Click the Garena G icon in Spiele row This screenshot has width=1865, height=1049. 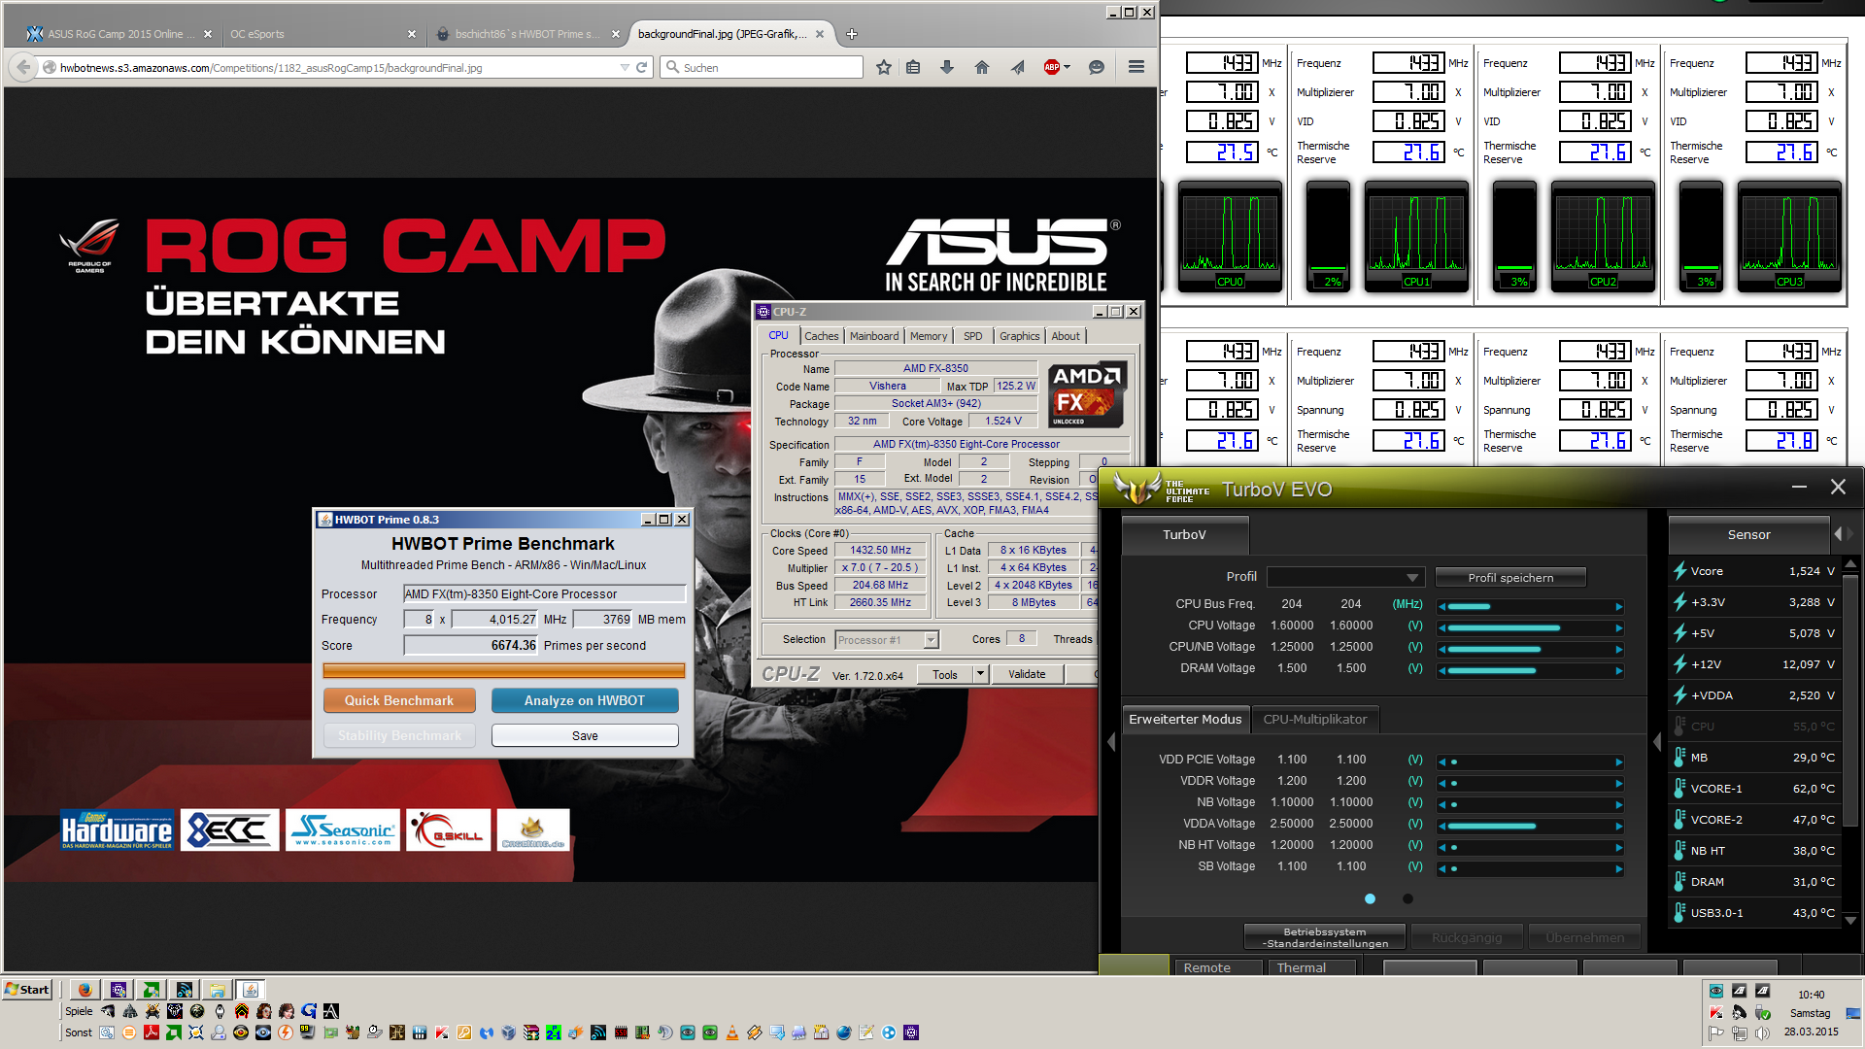(x=309, y=1011)
